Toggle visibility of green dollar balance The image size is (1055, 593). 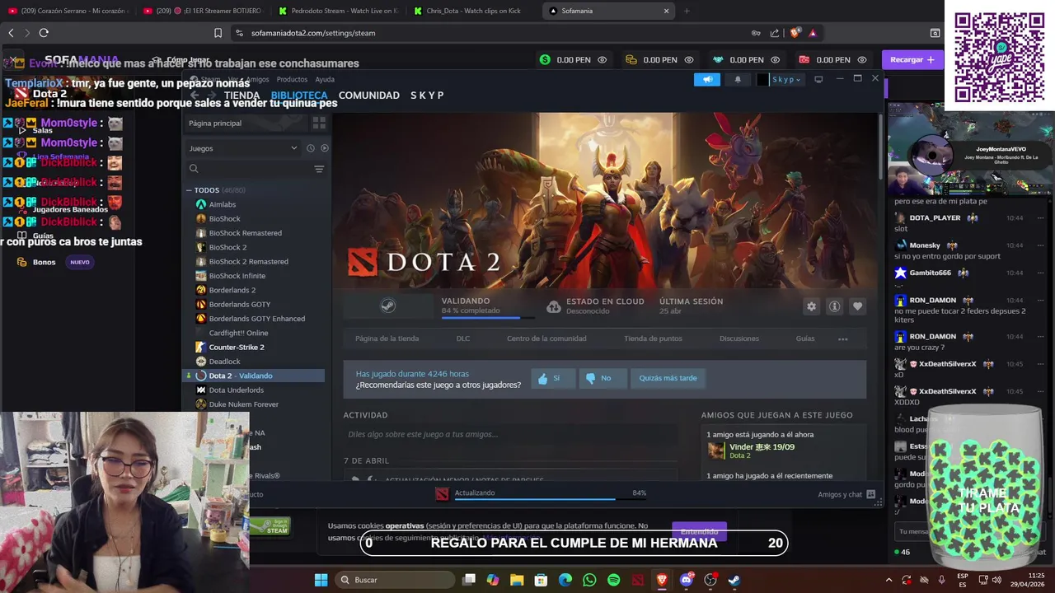[x=602, y=59]
